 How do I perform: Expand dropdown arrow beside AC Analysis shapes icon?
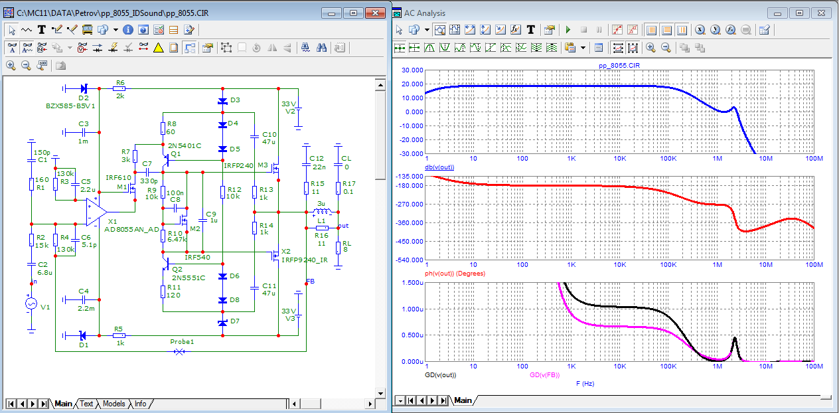click(427, 30)
